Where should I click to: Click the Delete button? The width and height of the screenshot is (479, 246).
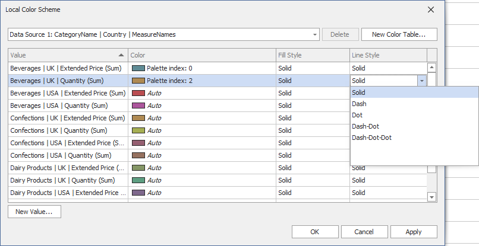341,34
